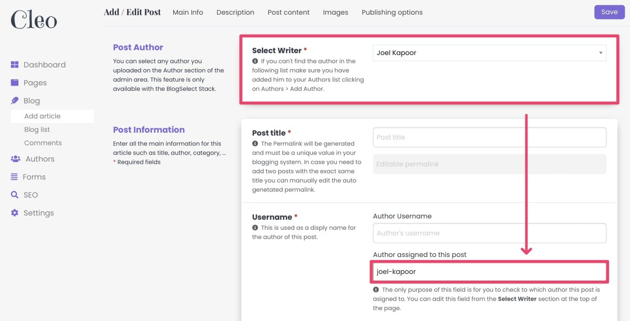Click info icon under Select Writer

255,61
